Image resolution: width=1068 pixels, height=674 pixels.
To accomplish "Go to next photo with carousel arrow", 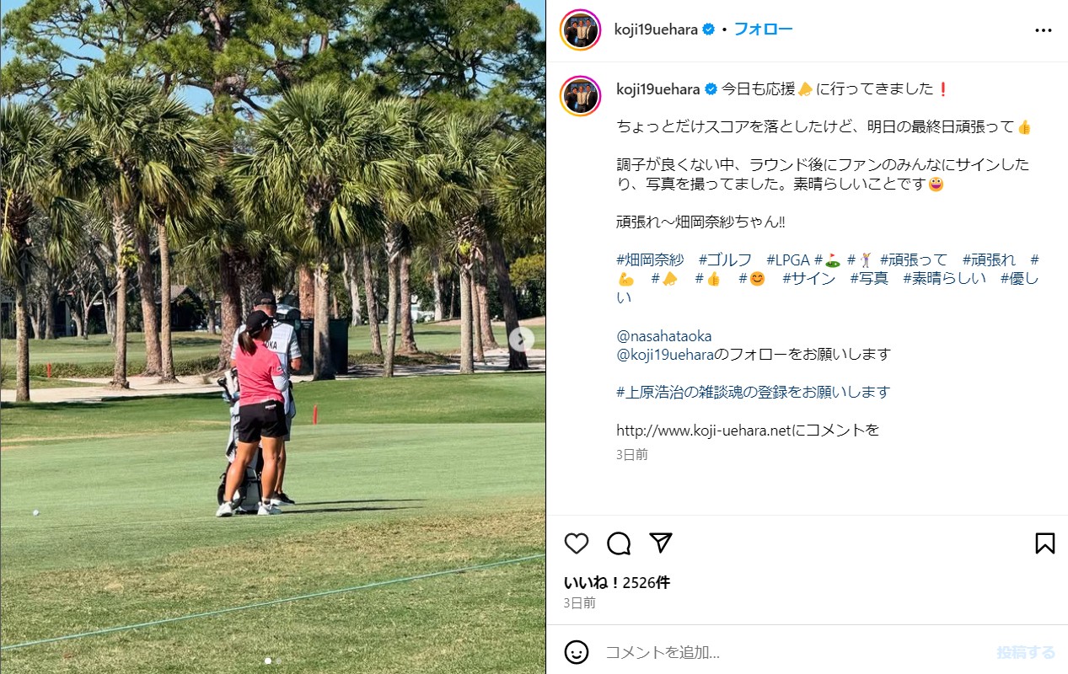I will [x=522, y=339].
